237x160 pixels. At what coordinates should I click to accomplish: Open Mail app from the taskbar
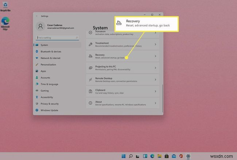[174, 156]
